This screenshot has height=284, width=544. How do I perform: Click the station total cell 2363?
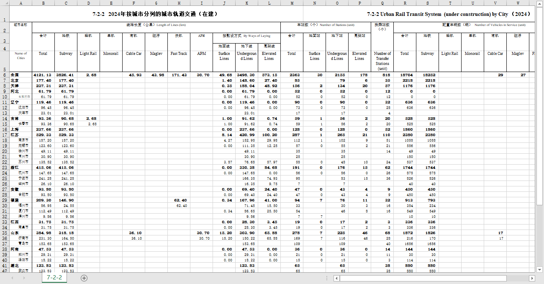pos(292,75)
